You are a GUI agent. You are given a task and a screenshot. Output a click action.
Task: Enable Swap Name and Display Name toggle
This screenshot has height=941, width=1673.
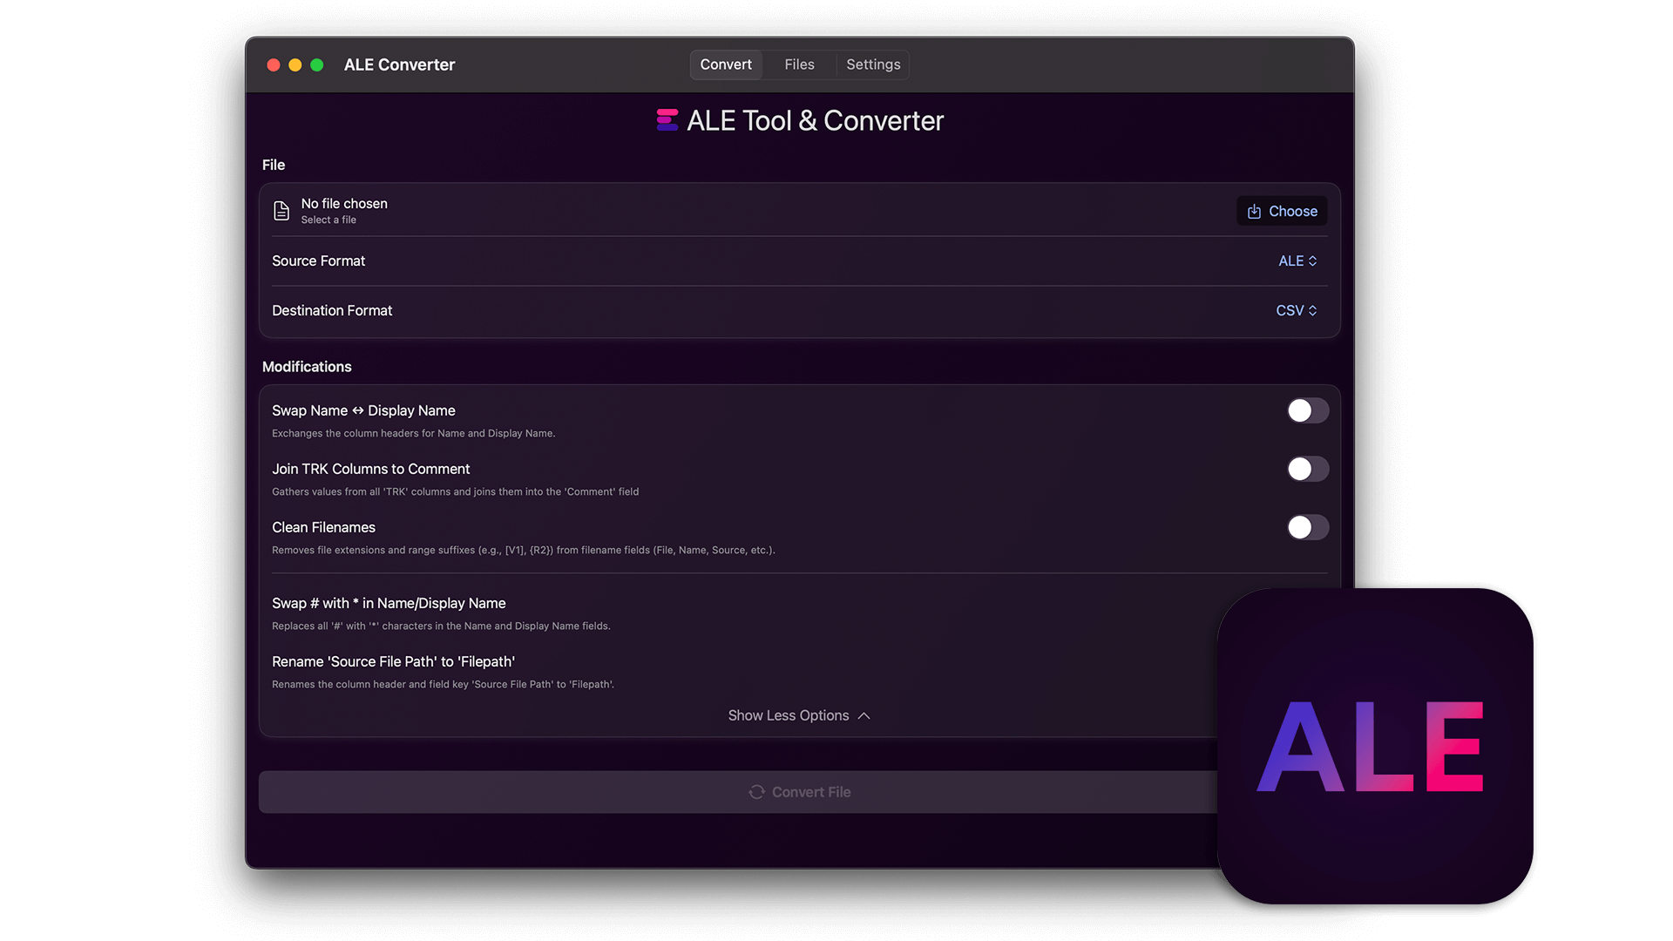tap(1307, 411)
